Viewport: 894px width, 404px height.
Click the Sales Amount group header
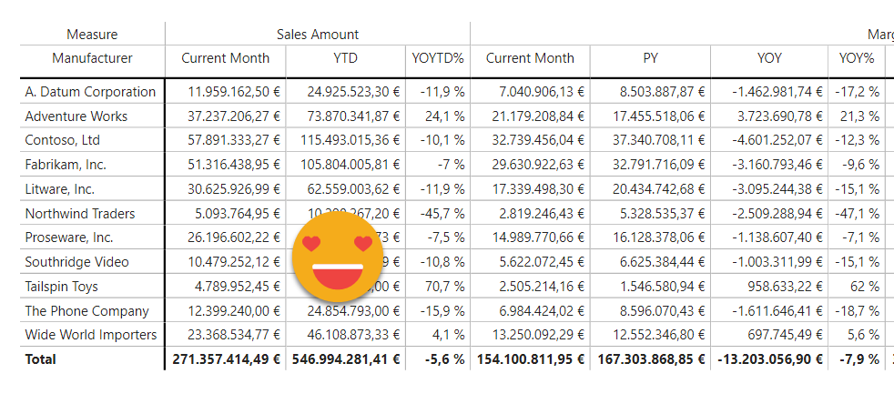pos(317,35)
